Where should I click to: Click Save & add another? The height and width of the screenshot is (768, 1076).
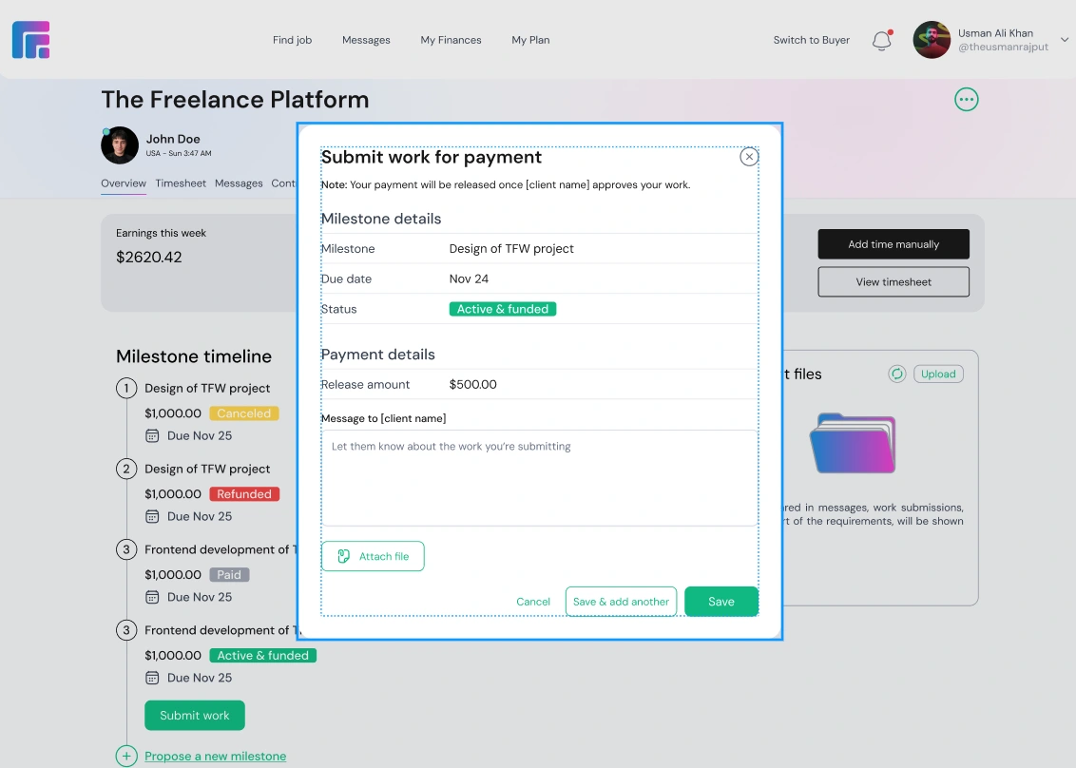point(621,602)
